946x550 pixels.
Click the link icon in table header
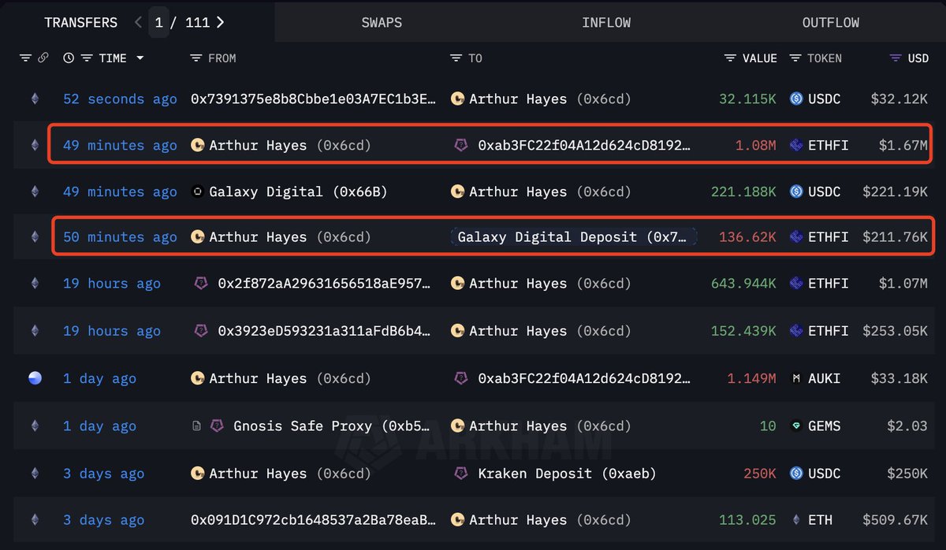pyautogui.click(x=43, y=58)
